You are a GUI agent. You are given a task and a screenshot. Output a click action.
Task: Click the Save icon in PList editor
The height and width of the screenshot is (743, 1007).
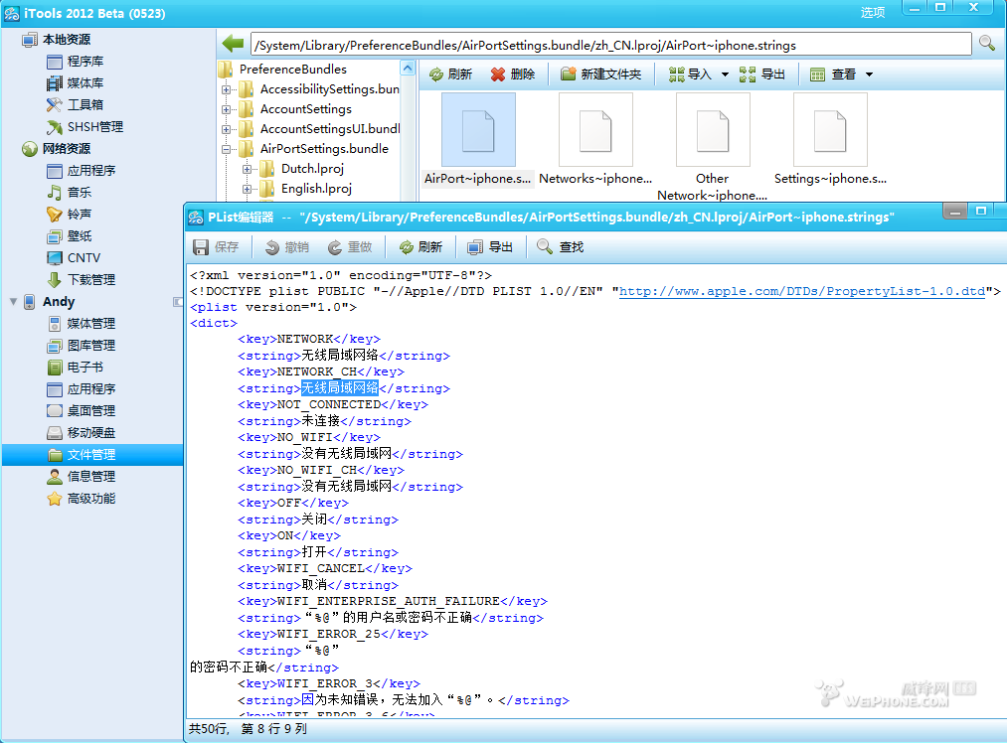(201, 247)
